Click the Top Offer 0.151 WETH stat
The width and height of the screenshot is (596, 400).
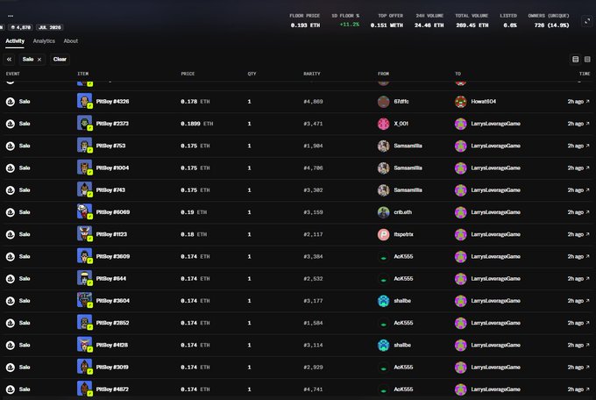387,20
